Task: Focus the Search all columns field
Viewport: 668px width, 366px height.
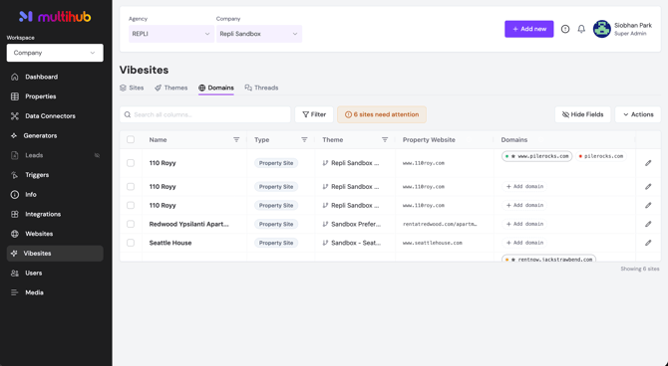Action: click(x=205, y=114)
